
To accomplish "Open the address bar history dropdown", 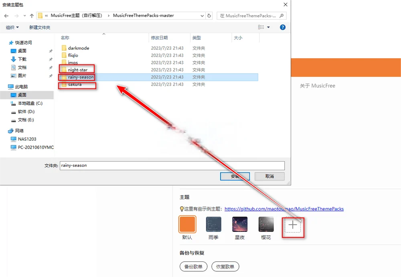I will [x=203, y=16].
